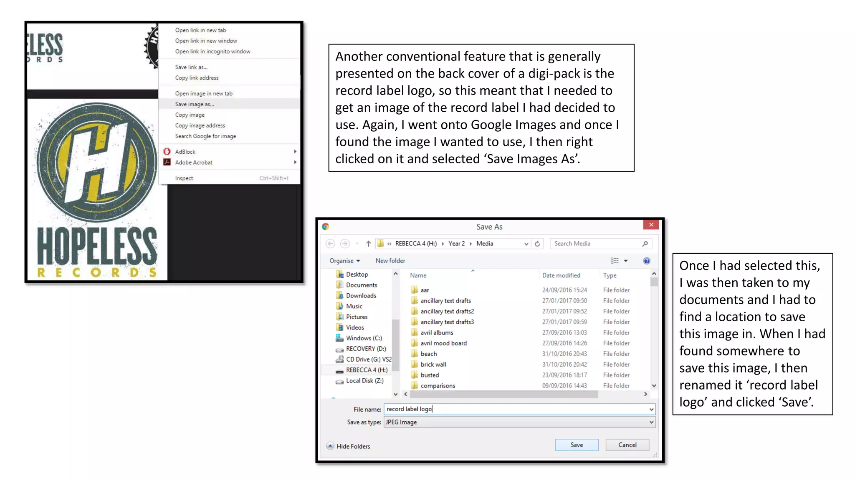Expand the File name history dropdown
This screenshot has height=480, width=855.
651,409
